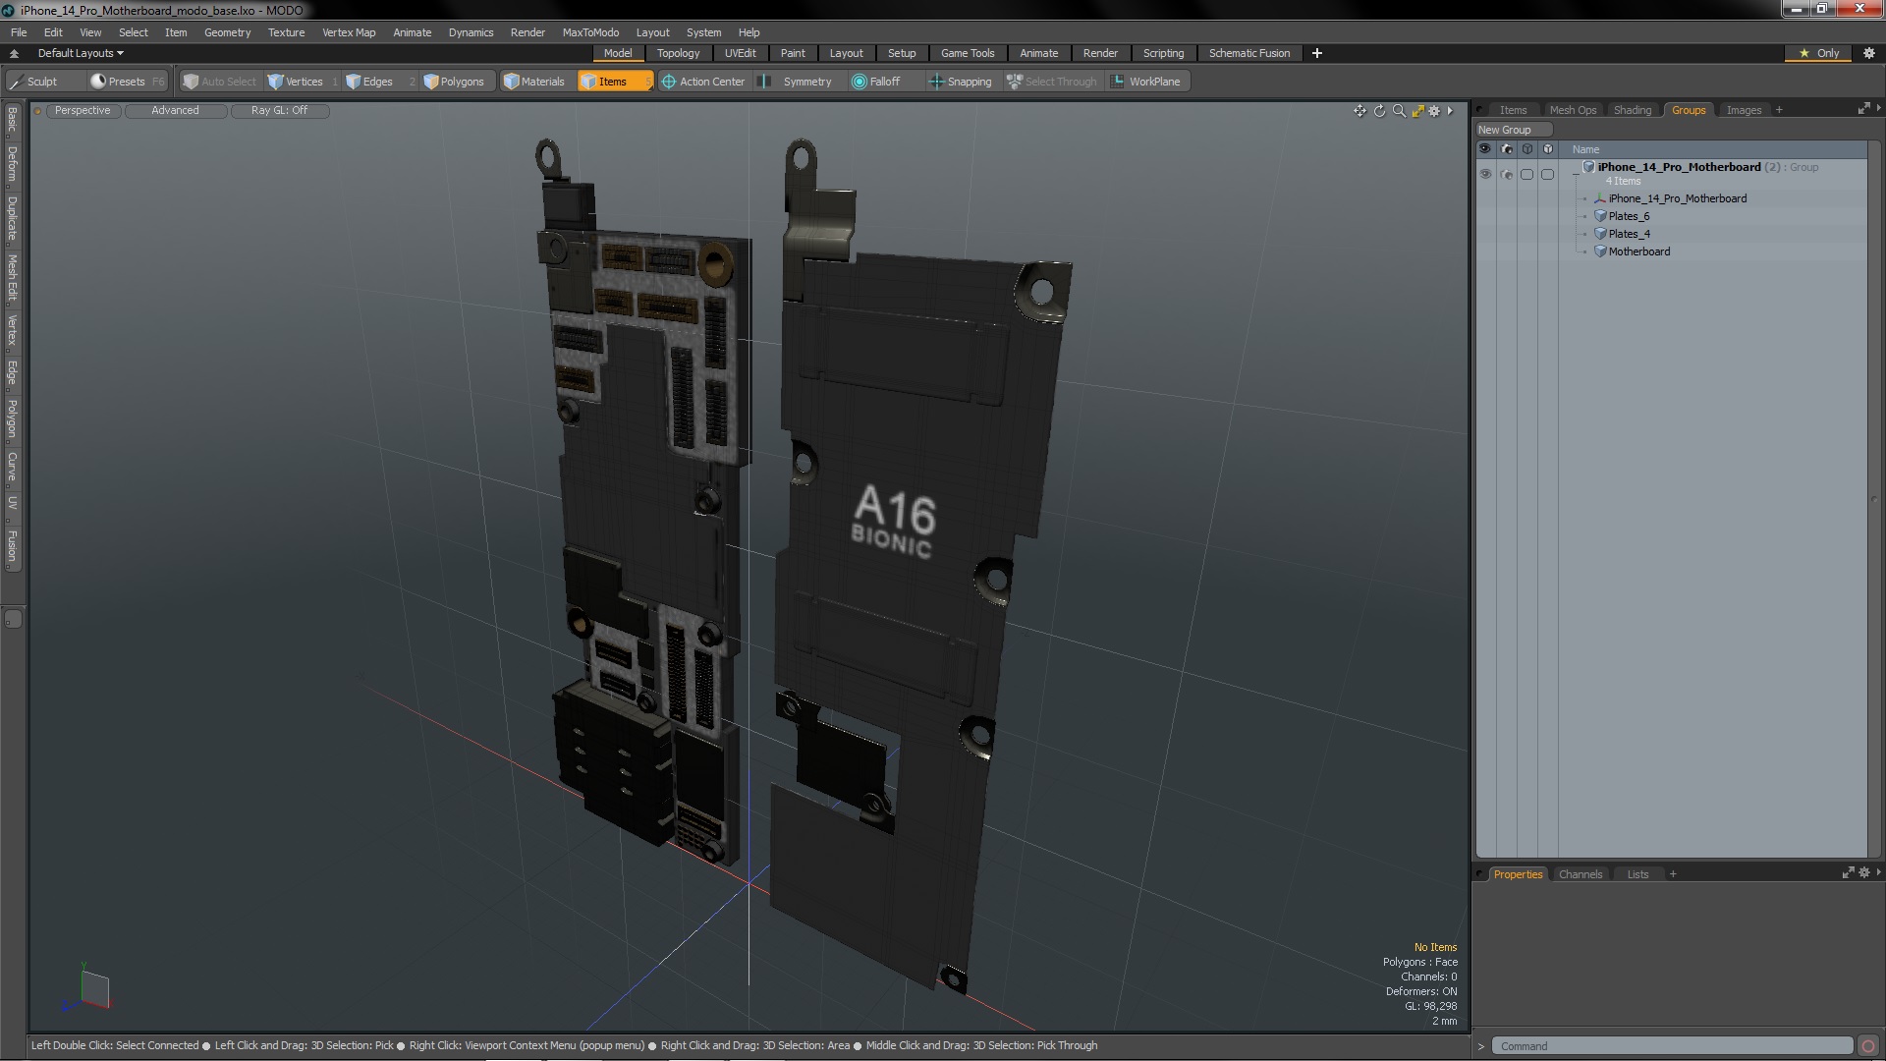This screenshot has height=1061, width=1886.
Task: Toggle the Only star button
Action: tap(1818, 53)
